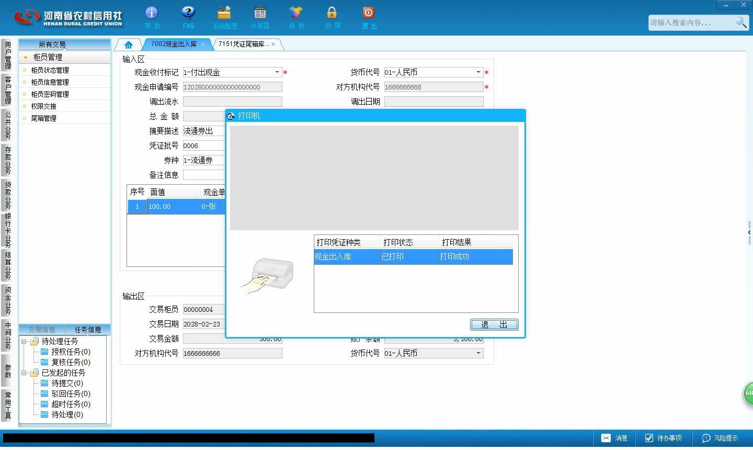Open 现金收付标记 dropdown
The height and width of the screenshot is (450, 753).
277,72
